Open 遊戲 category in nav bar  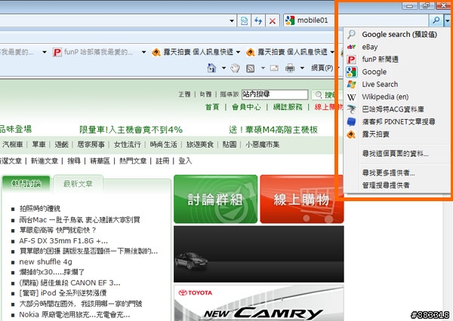tap(62, 144)
